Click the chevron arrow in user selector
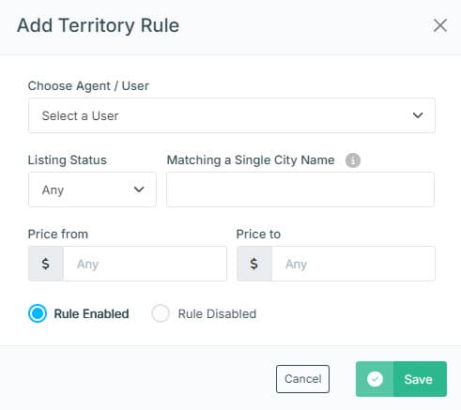The image size is (461, 410). click(x=418, y=115)
